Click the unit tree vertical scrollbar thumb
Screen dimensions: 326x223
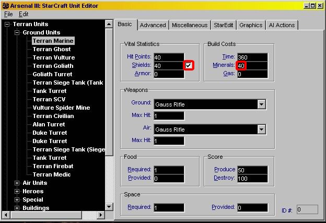click(x=109, y=92)
